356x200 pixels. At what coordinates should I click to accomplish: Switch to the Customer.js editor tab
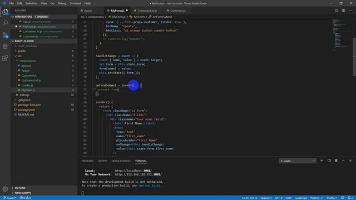tap(177, 11)
